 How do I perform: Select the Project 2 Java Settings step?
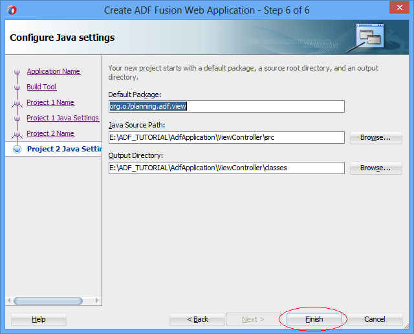[64, 149]
